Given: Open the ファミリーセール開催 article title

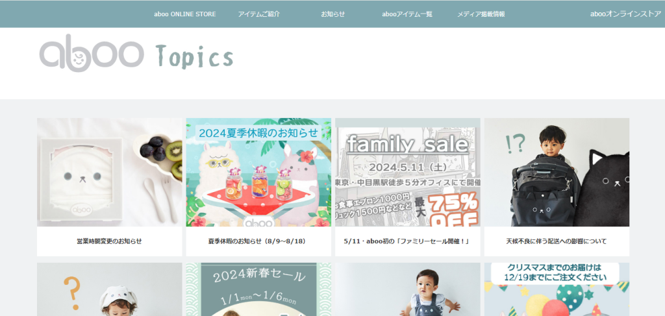Looking at the screenshot, I should [408, 241].
